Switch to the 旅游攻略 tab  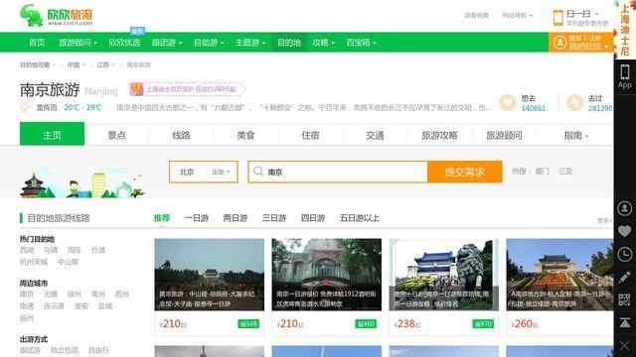coord(439,135)
